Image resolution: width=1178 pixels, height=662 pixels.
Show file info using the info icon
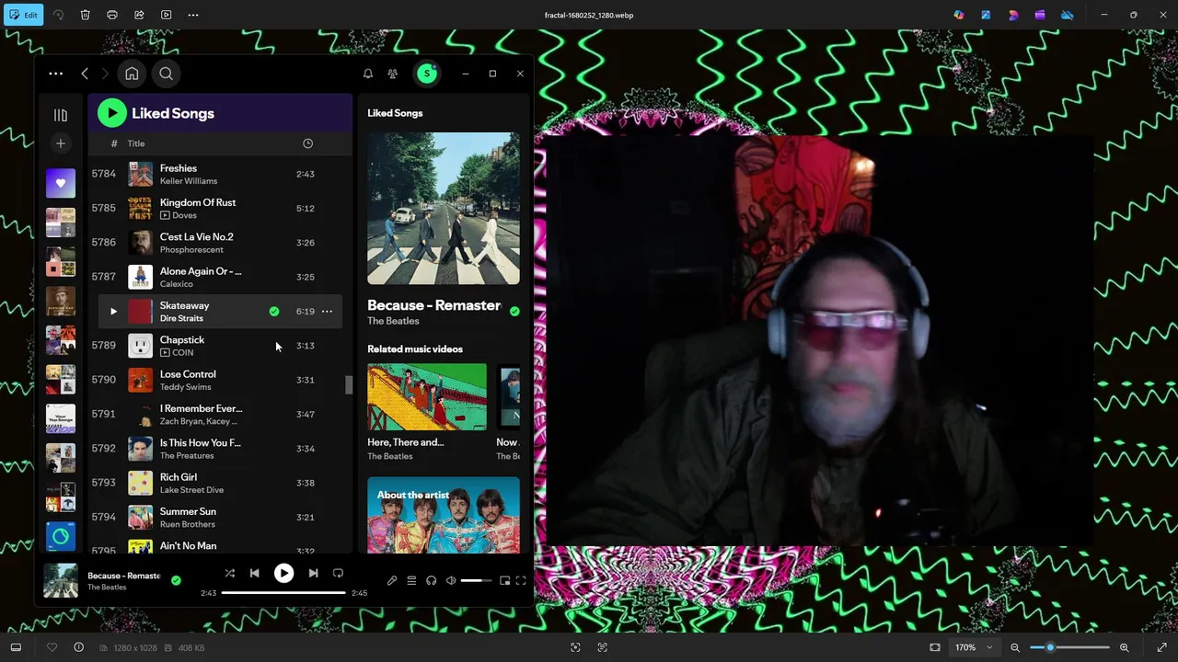tap(78, 647)
